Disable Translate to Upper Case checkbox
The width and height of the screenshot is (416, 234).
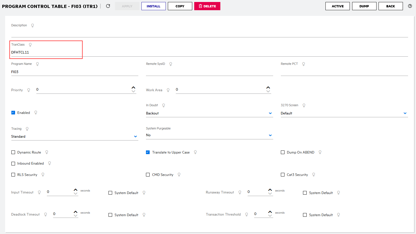click(148, 152)
